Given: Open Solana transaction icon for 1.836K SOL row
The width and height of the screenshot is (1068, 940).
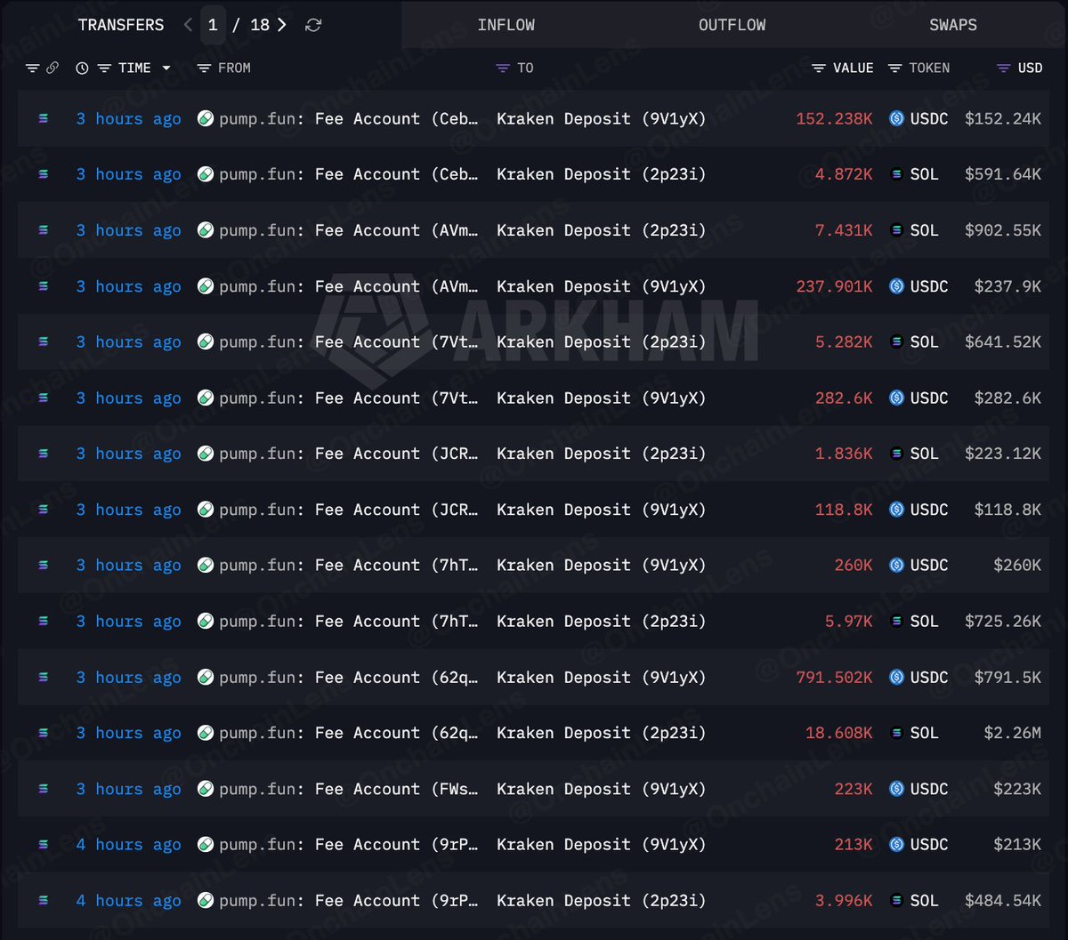Looking at the screenshot, I should point(44,454).
